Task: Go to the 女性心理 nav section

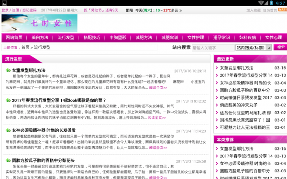Action: click(274, 37)
